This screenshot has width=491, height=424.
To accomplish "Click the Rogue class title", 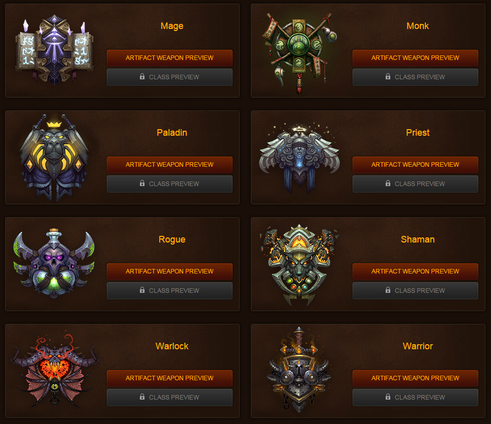I will point(172,239).
